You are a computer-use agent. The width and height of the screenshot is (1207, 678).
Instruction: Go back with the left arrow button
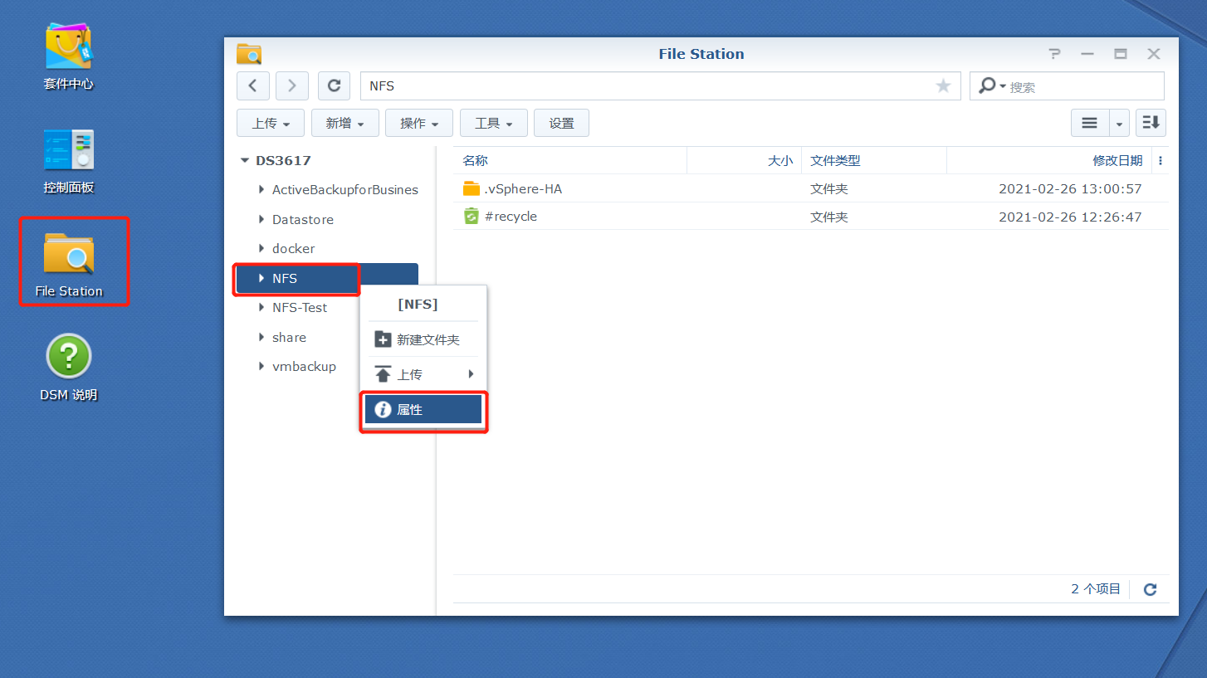pyautogui.click(x=253, y=85)
